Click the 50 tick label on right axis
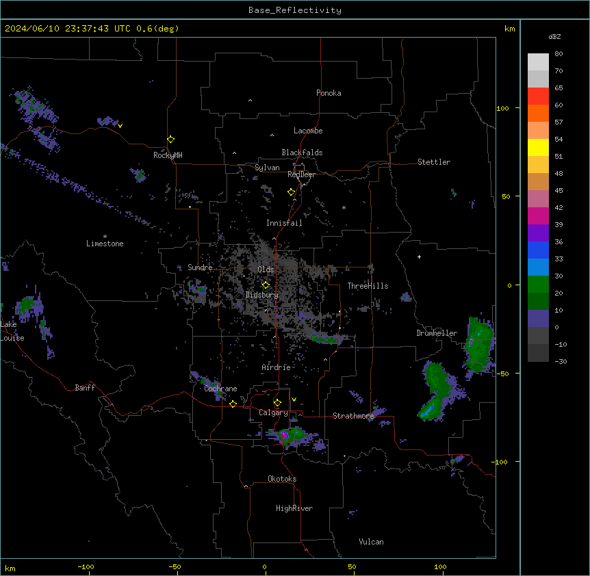Screen dimensions: 590x576 (x=506, y=196)
